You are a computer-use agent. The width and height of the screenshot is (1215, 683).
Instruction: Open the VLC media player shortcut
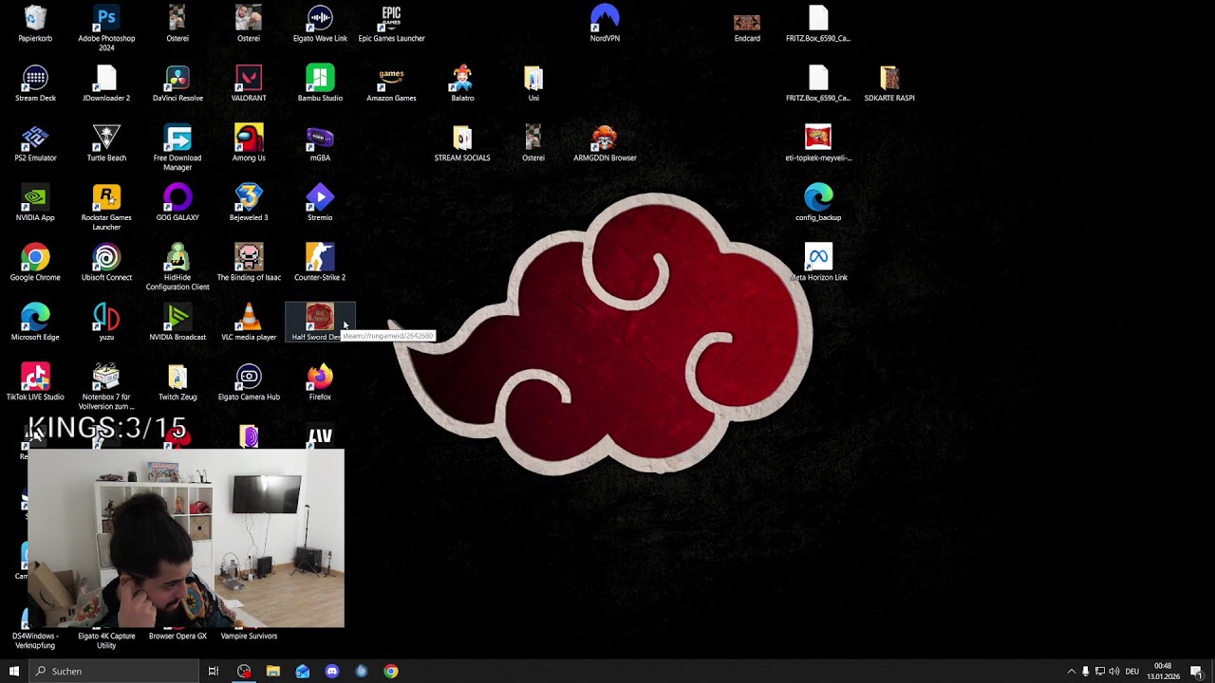pyautogui.click(x=249, y=323)
